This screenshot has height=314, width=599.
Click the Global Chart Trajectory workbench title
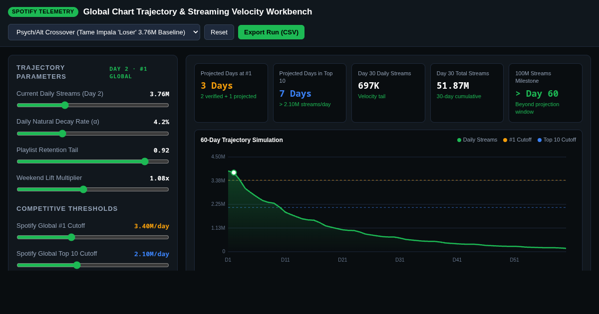(198, 12)
